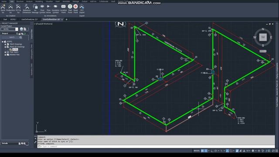Click the TOP face of the ViewCube
This screenshot has width=279, height=157.
pyautogui.click(x=263, y=37)
